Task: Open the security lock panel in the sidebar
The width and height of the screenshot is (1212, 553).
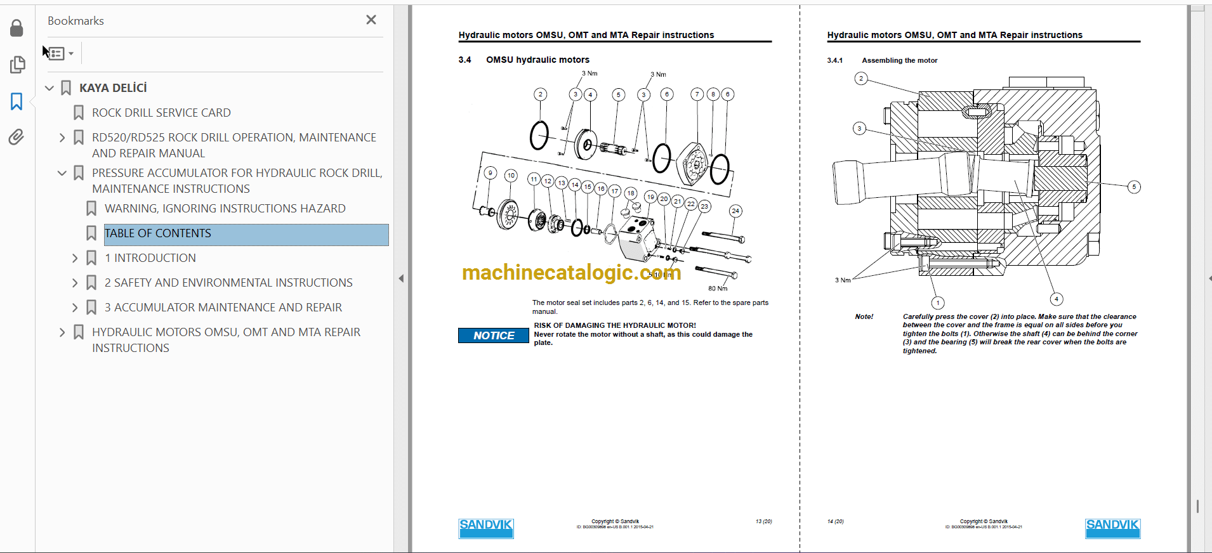Action: click(x=16, y=28)
